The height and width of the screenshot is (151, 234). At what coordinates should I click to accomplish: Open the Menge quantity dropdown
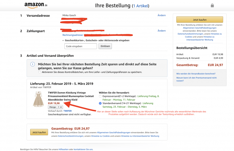pyautogui.click(x=55, y=107)
